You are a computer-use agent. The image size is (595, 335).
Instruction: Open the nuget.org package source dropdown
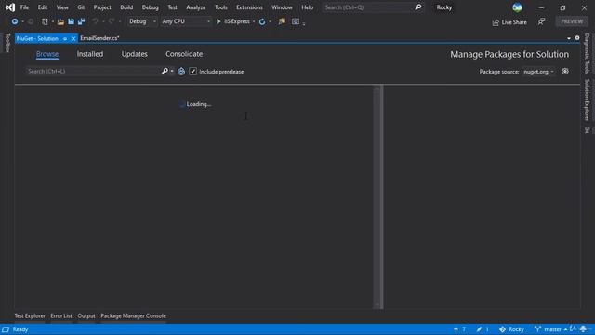click(538, 72)
